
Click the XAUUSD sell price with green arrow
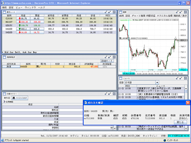(23, 29)
